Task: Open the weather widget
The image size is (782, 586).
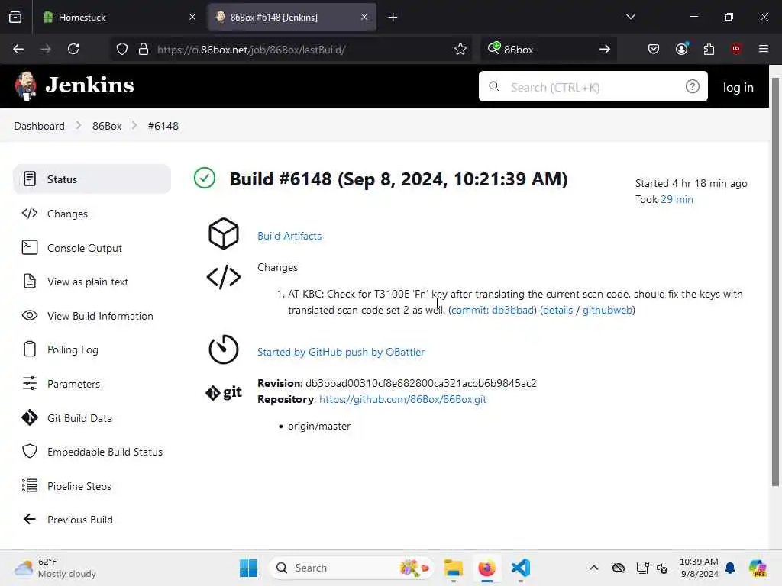Action: click(x=55, y=568)
